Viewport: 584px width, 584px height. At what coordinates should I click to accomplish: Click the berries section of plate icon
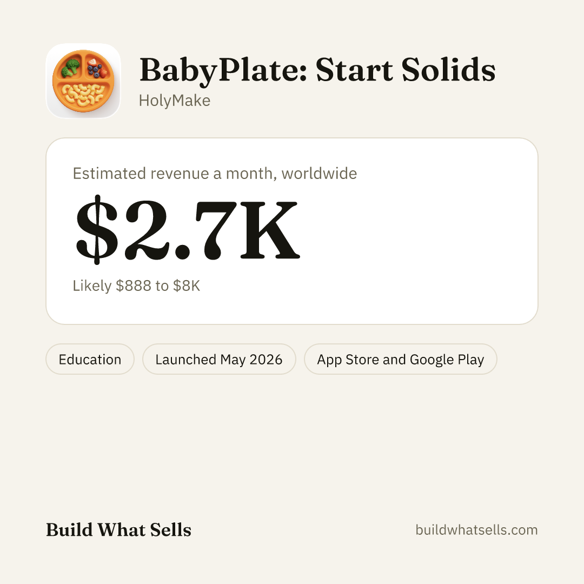pos(97,68)
